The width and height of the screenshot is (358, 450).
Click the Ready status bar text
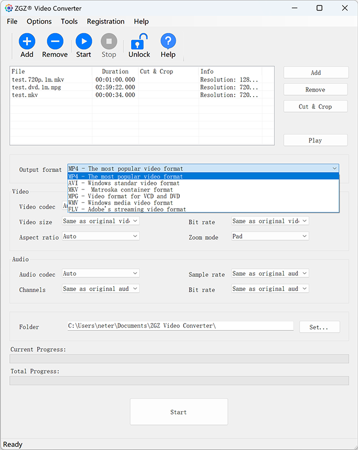tap(13, 444)
